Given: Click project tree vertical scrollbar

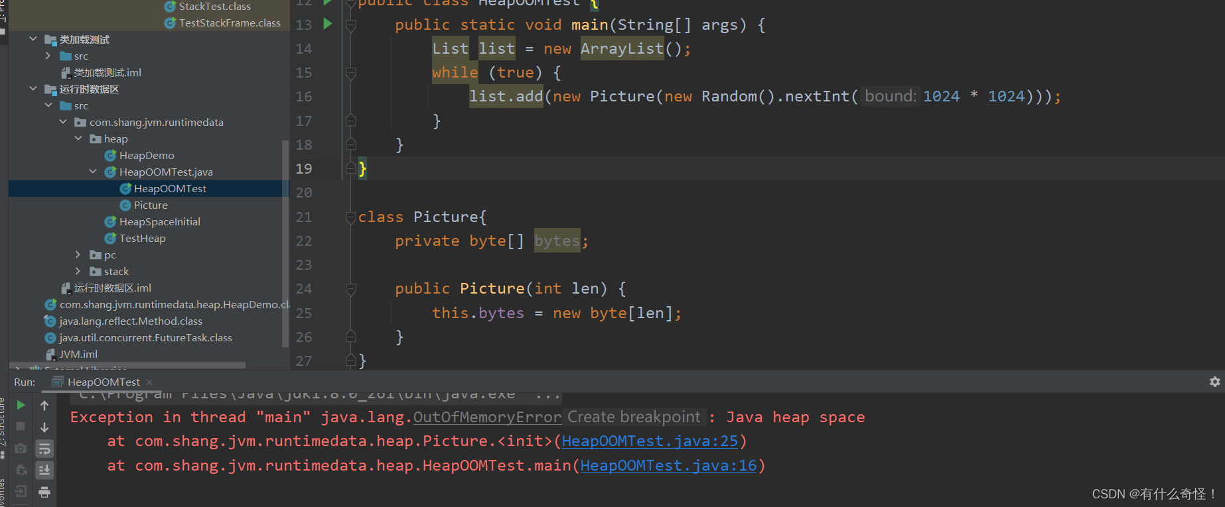Looking at the screenshot, I should tap(285, 243).
